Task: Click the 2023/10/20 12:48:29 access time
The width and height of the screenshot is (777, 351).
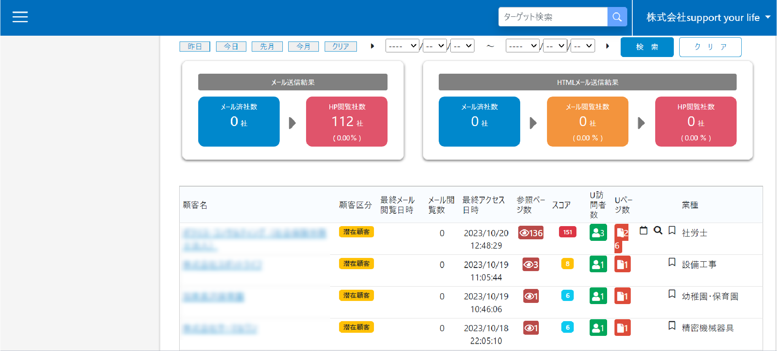Action: (486, 239)
